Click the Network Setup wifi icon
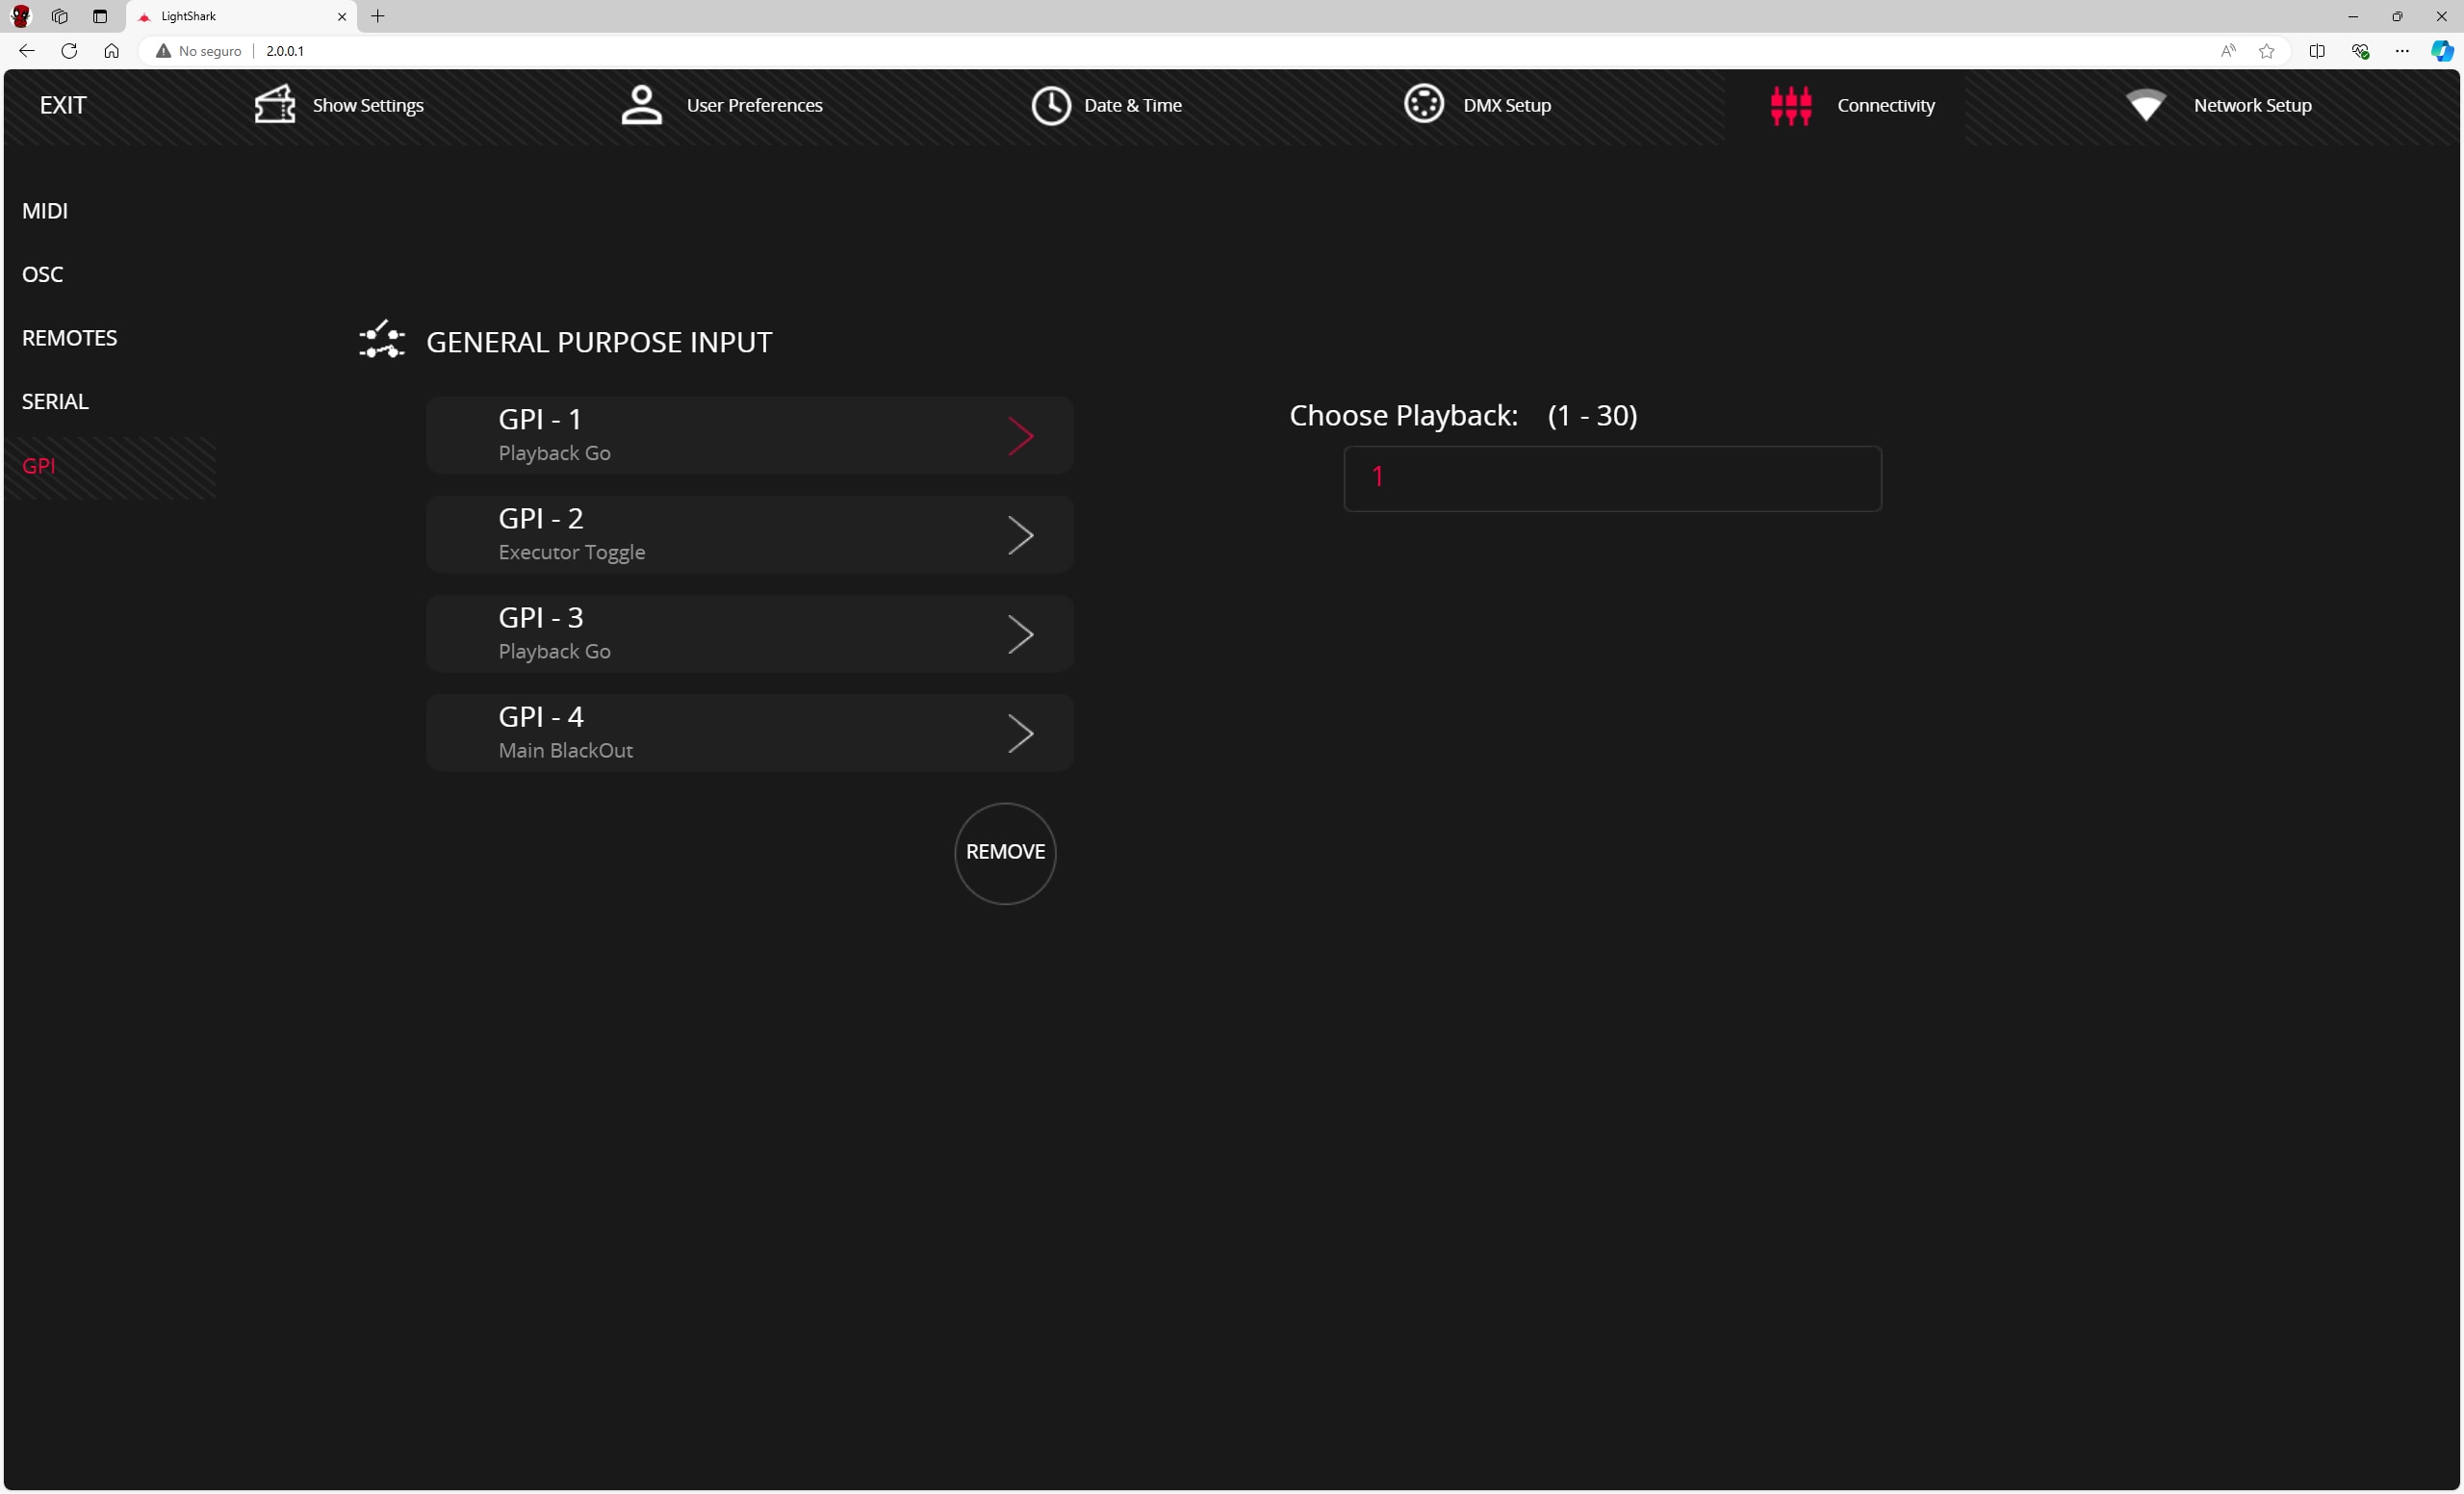The height and width of the screenshot is (1494, 2464). click(x=2145, y=105)
